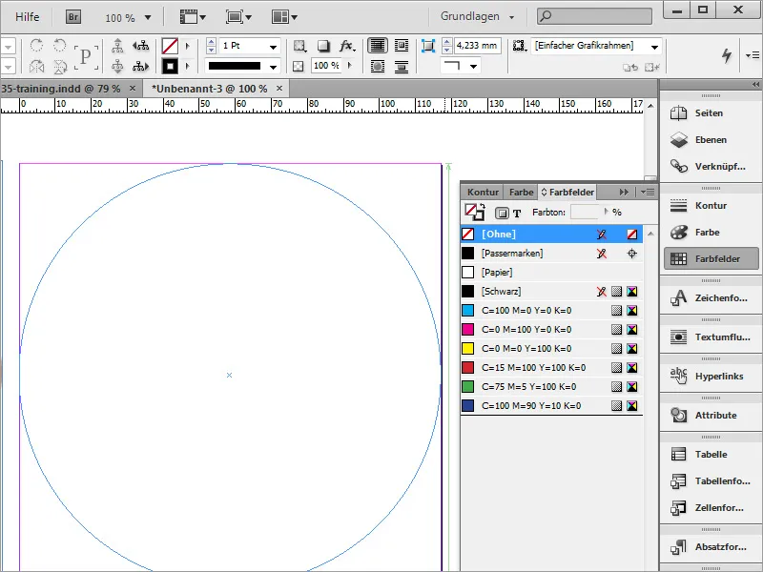This screenshot has height=572, width=763.
Task: Select previous object icon
Action: (140, 46)
